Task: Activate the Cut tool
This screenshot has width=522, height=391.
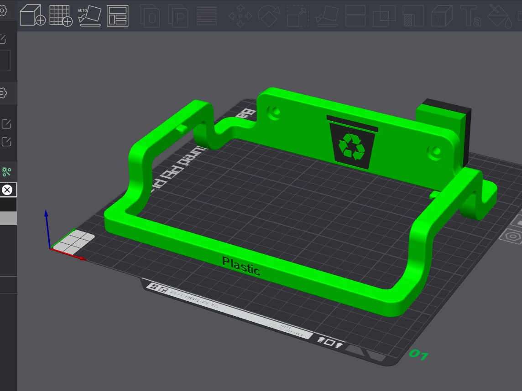Action: tap(355, 15)
